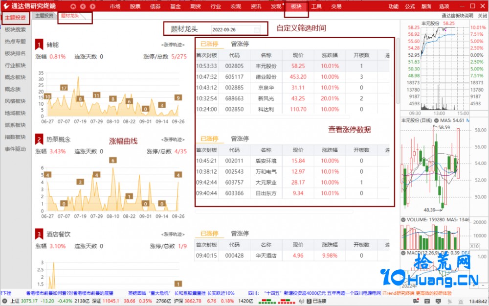This screenshot has width=489, height=306.
Task: Zoom out the K-line chart with minus button
Action: [x=482, y=285]
